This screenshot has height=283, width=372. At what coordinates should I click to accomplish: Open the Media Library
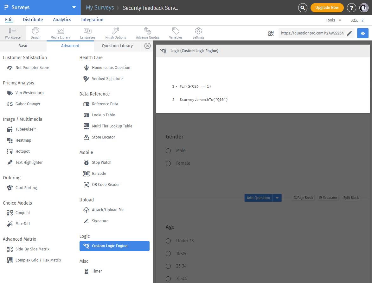pos(60,33)
